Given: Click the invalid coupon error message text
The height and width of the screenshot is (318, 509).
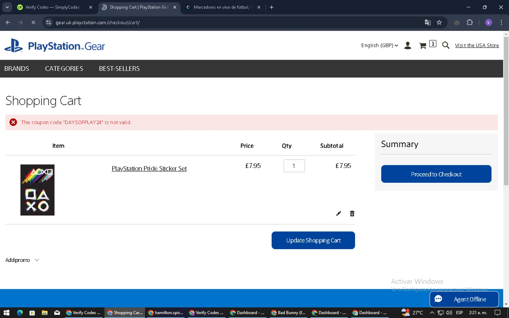Looking at the screenshot, I should tap(77, 122).
